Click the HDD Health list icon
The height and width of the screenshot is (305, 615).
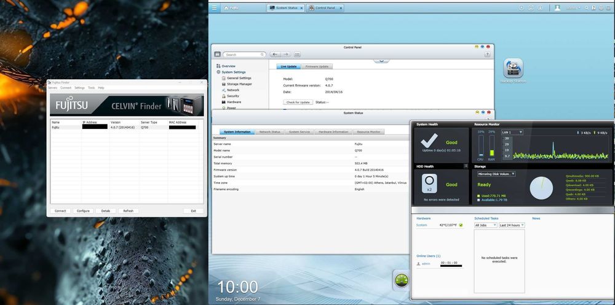pos(466,166)
